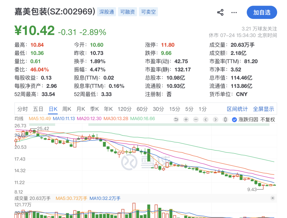Click the MA60:16.66 indicator label
This screenshot has height=218, width=287.
click(x=143, y=119)
